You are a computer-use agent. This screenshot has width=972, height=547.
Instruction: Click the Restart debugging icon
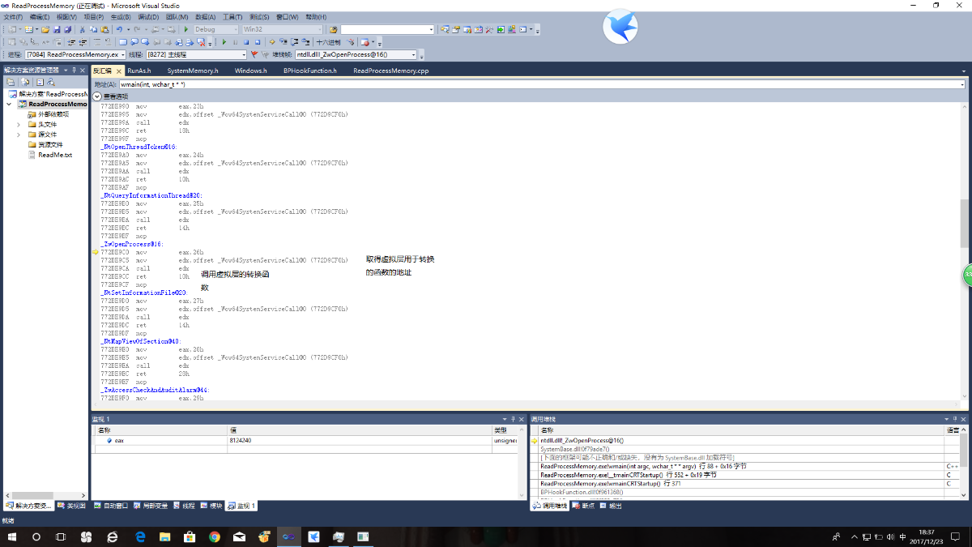point(258,42)
